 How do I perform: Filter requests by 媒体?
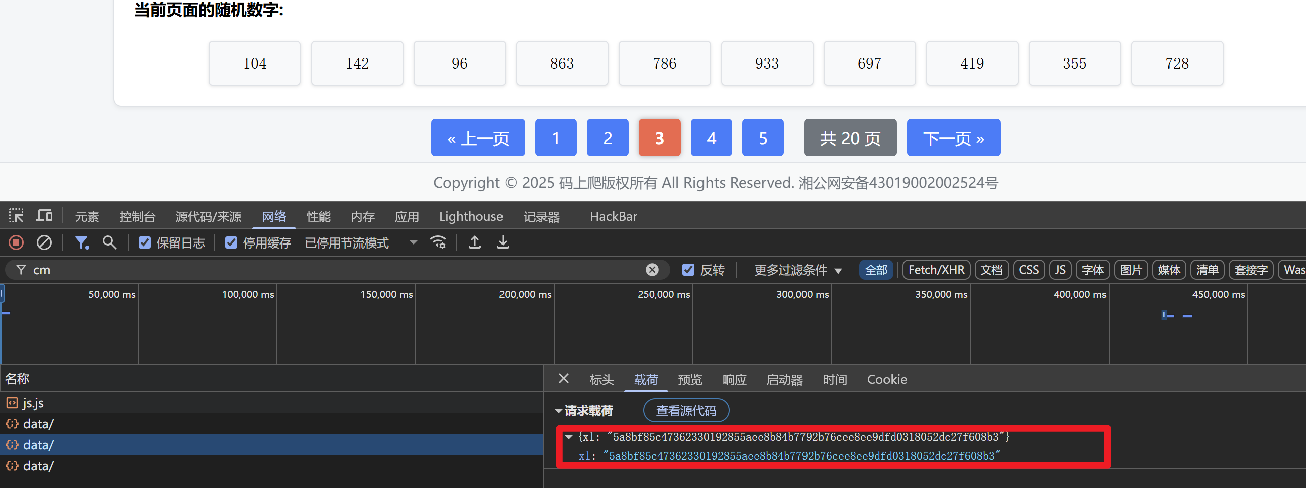[1169, 270]
